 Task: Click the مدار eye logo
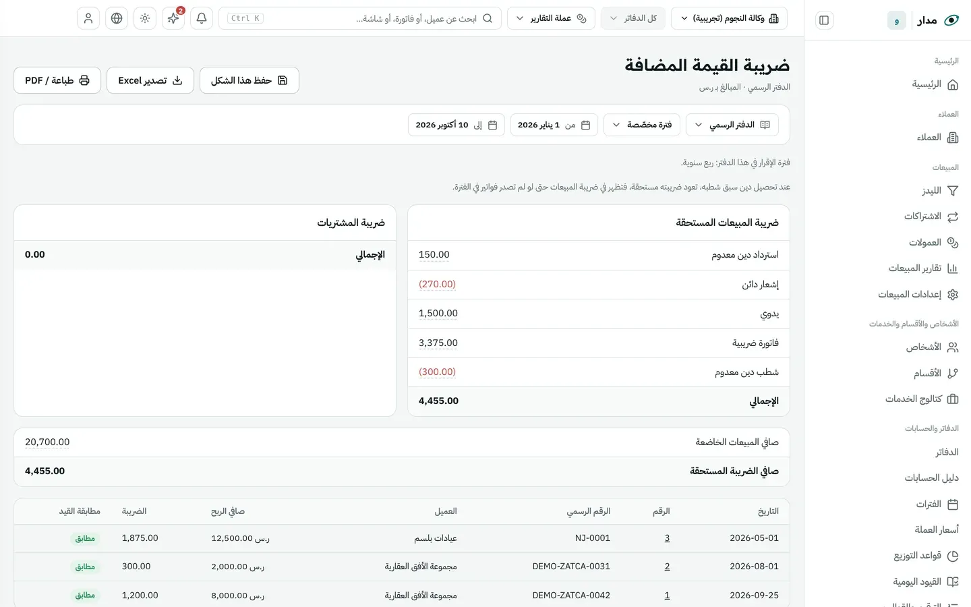[951, 20]
